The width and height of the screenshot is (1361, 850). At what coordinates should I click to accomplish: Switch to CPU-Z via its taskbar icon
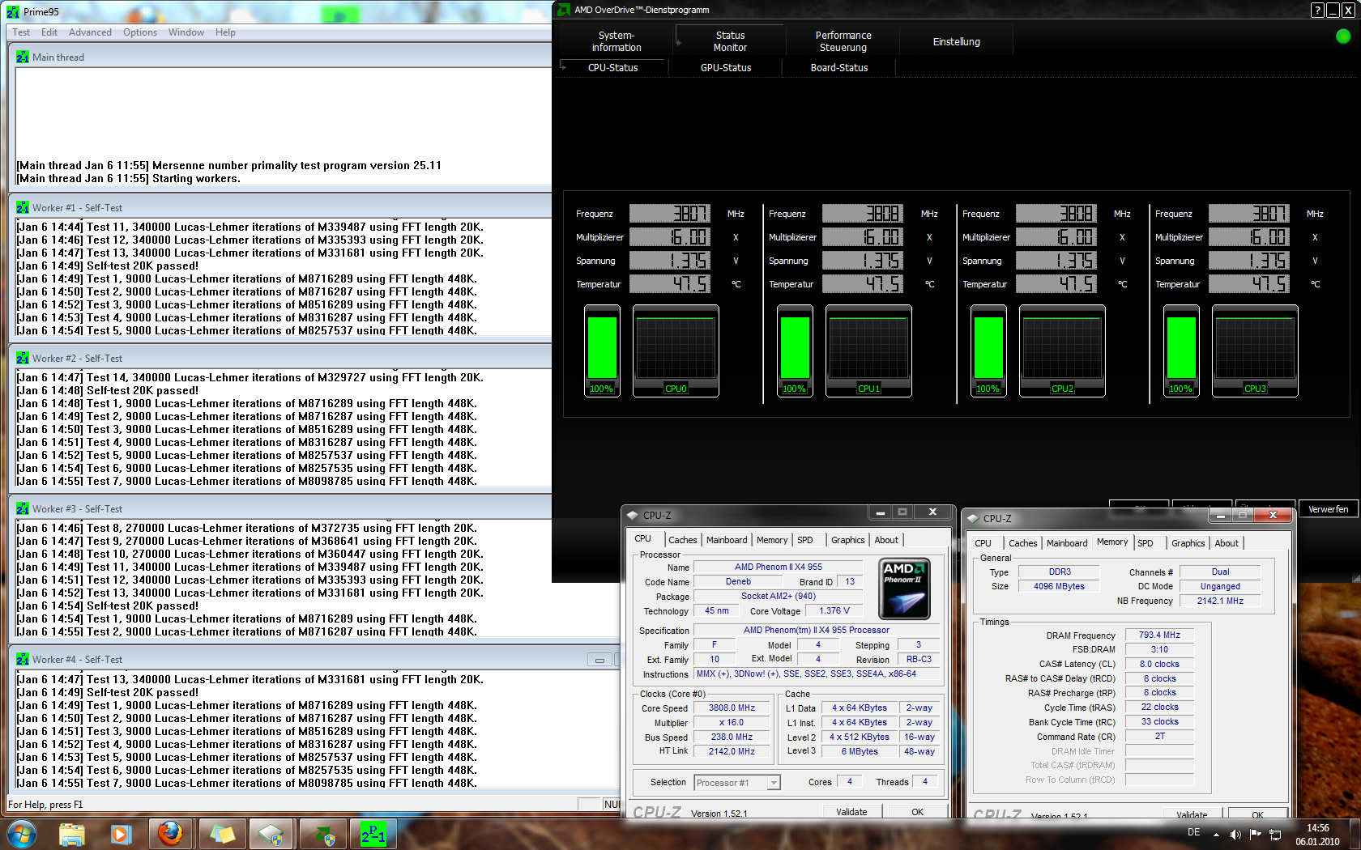point(271,834)
